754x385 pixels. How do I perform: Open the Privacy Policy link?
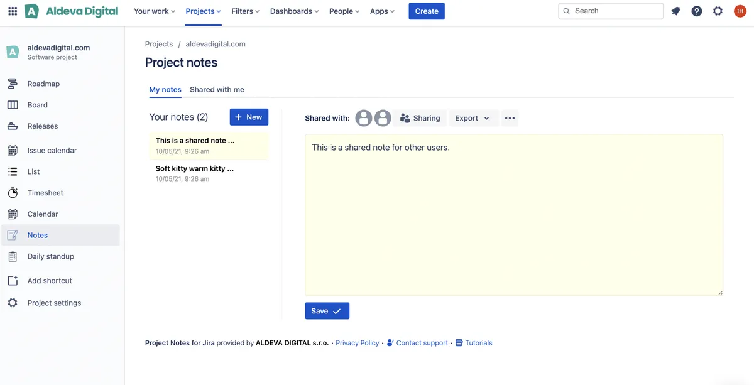tap(358, 343)
